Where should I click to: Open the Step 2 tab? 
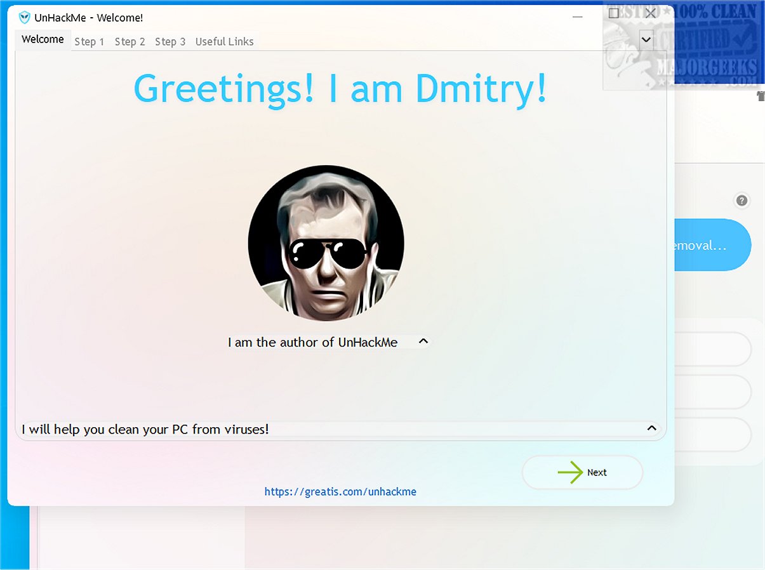(130, 42)
